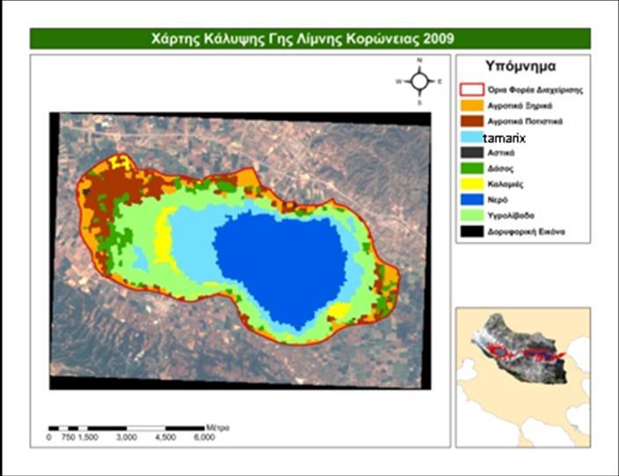Screen dimensions: 619x476
Task: Click the 1,500 scale bar value
Action: [88, 437]
